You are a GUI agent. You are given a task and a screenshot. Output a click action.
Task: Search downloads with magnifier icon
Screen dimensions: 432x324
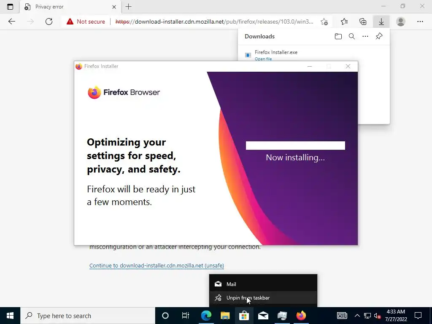click(352, 36)
